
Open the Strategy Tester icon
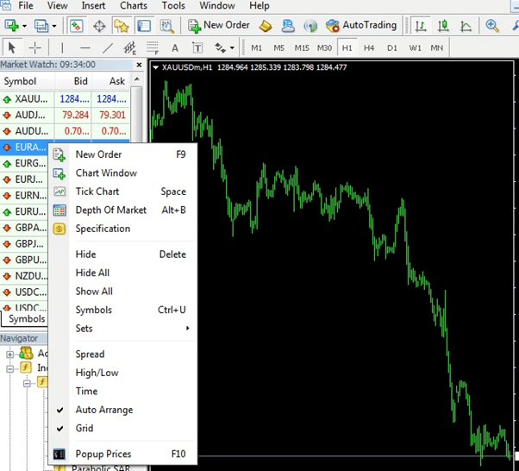point(166,26)
